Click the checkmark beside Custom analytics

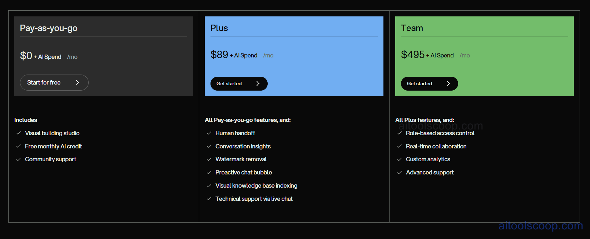[x=400, y=159]
